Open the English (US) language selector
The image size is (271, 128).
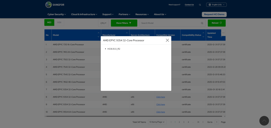point(216,5)
